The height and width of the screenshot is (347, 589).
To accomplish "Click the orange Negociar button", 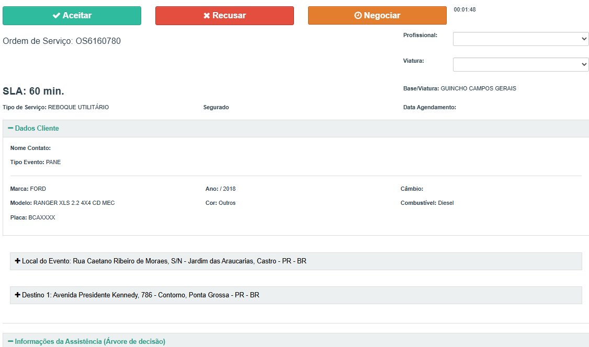I will point(377,15).
